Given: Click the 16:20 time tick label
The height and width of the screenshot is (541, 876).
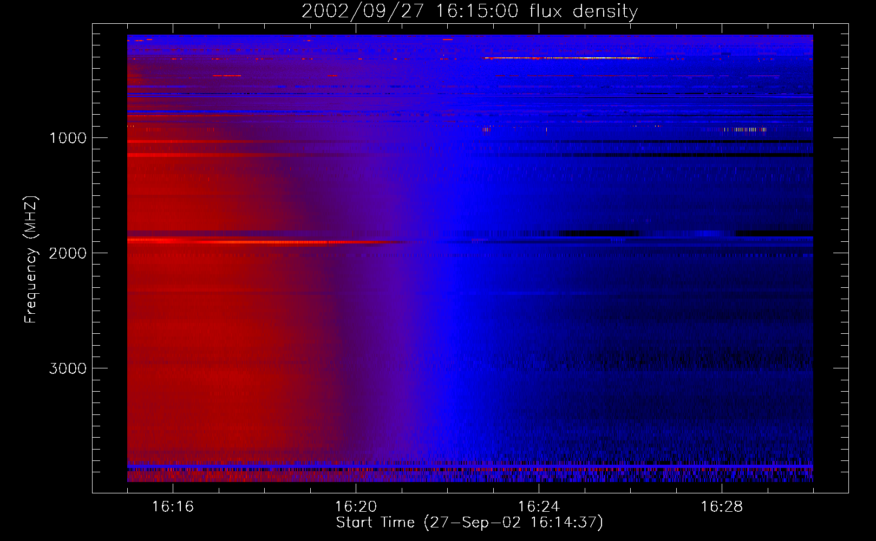Looking at the screenshot, I should pos(356,506).
